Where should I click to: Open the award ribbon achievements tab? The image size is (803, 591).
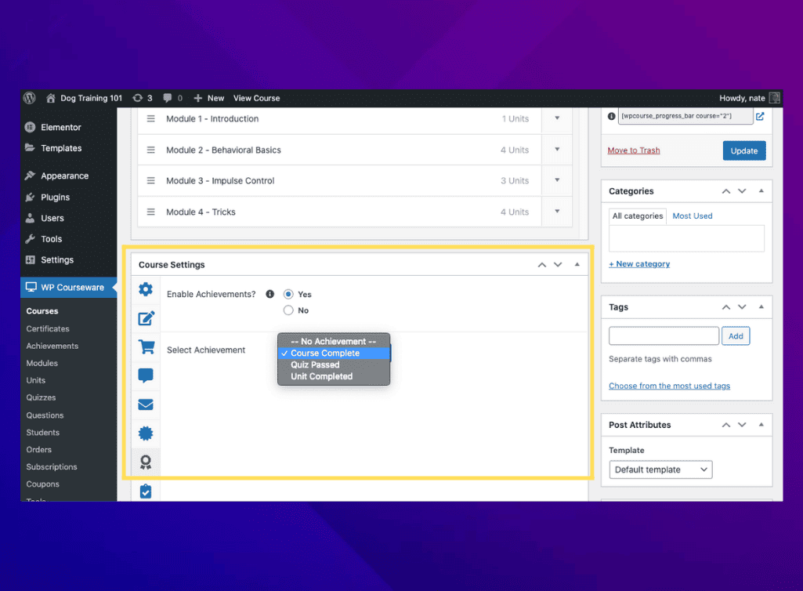[x=146, y=462]
